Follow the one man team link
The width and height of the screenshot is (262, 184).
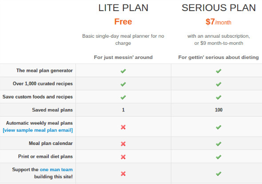56,169
